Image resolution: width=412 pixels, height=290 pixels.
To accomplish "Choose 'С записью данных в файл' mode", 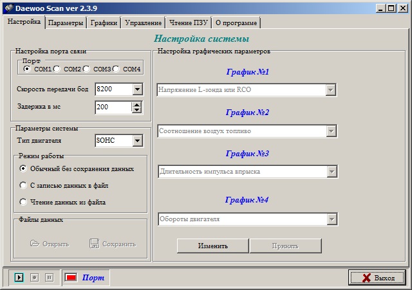I will pyautogui.click(x=24, y=185).
